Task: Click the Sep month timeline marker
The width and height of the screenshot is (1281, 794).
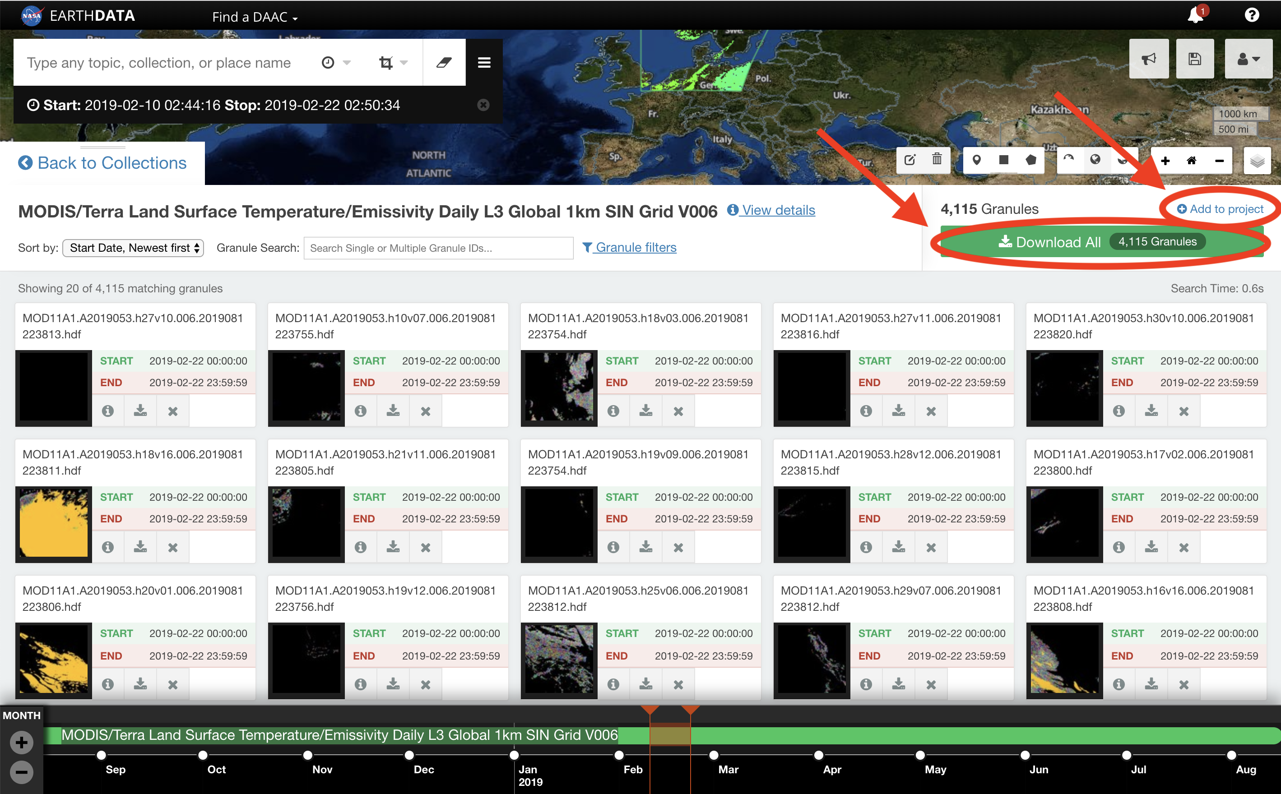Action: tap(102, 755)
